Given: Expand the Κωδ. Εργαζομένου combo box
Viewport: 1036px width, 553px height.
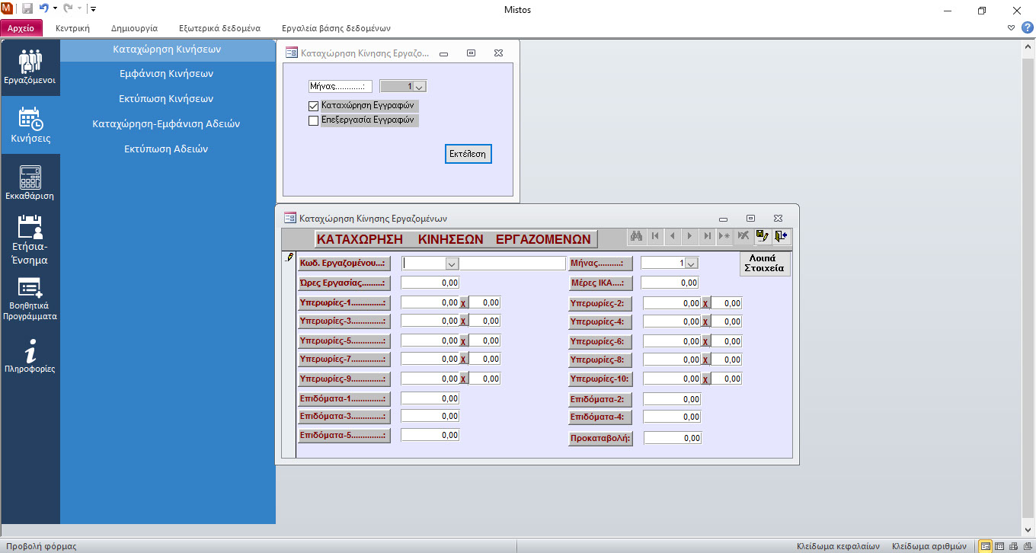Looking at the screenshot, I should tap(451, 264).
